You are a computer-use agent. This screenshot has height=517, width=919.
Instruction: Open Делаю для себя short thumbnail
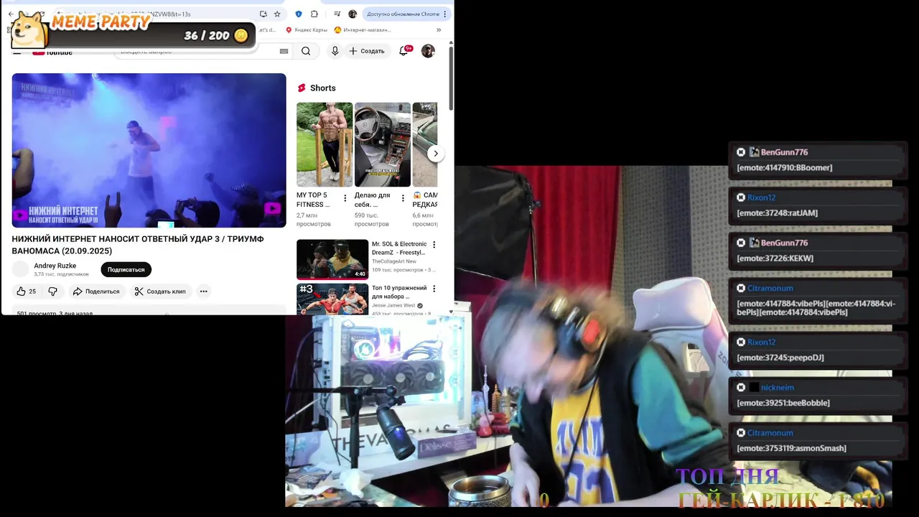[383, 144]
